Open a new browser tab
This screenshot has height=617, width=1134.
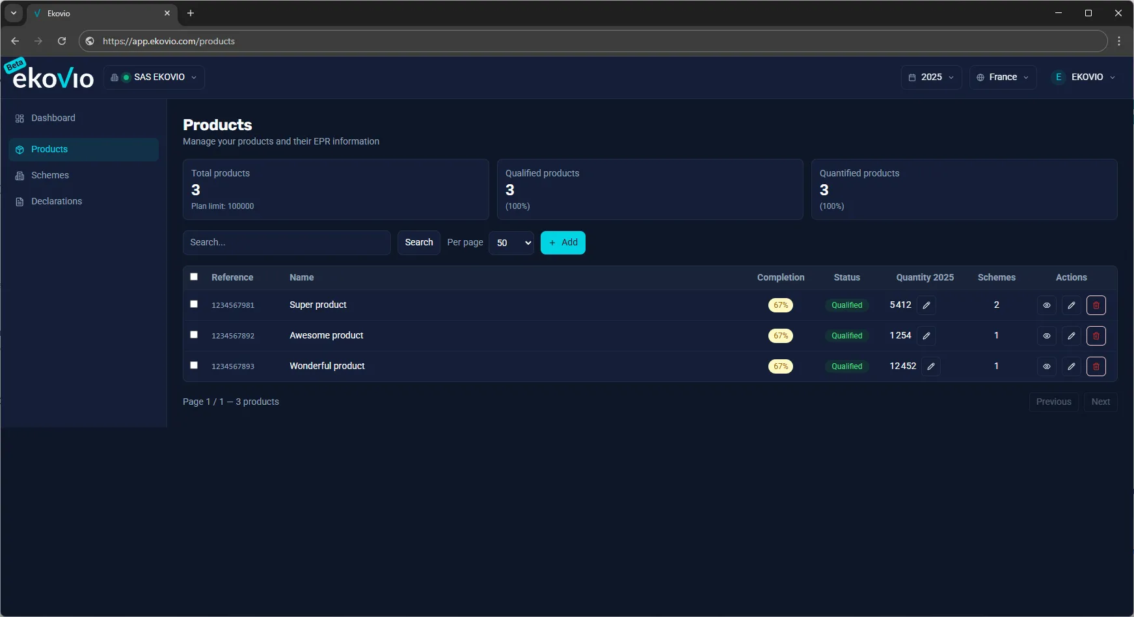click(x=191, y=13)
